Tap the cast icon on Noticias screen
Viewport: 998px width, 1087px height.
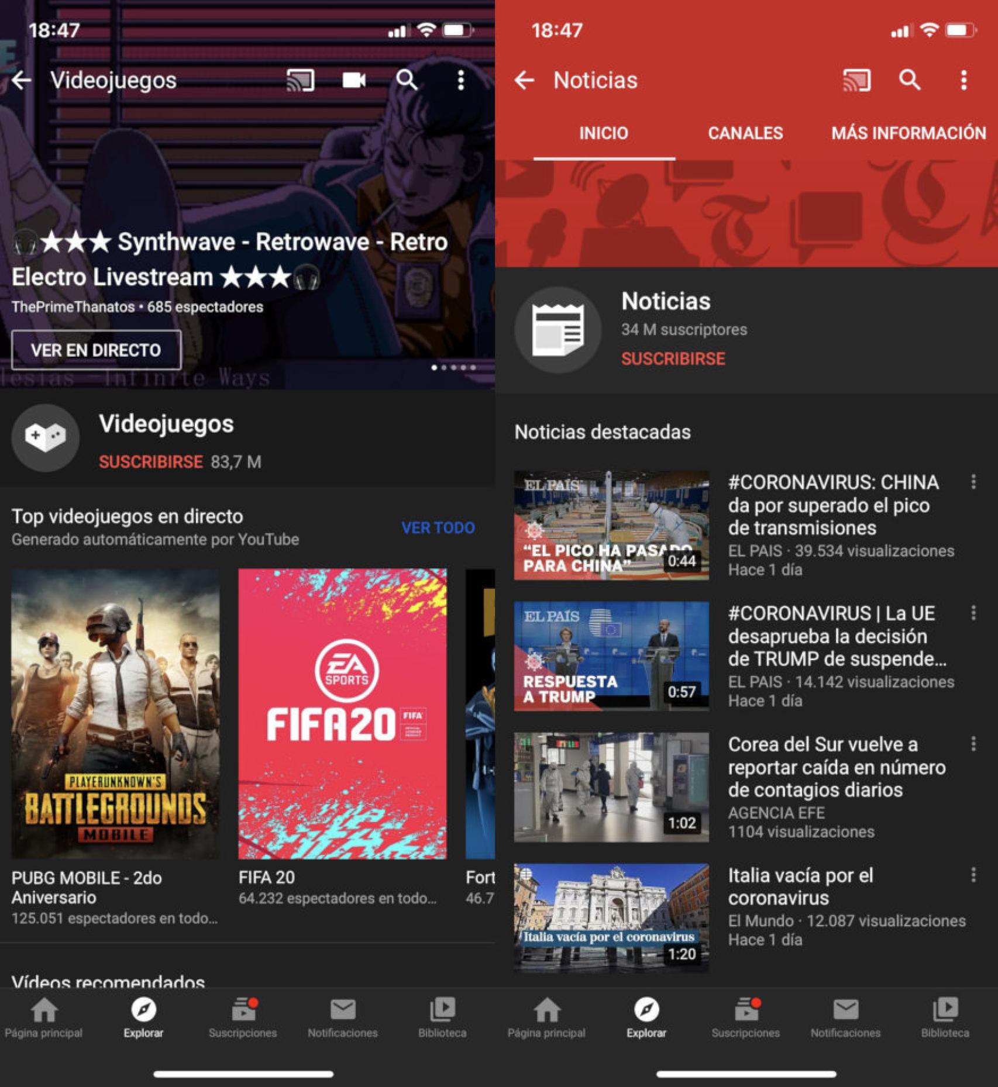pyautogui.click(x=856, y=80)
